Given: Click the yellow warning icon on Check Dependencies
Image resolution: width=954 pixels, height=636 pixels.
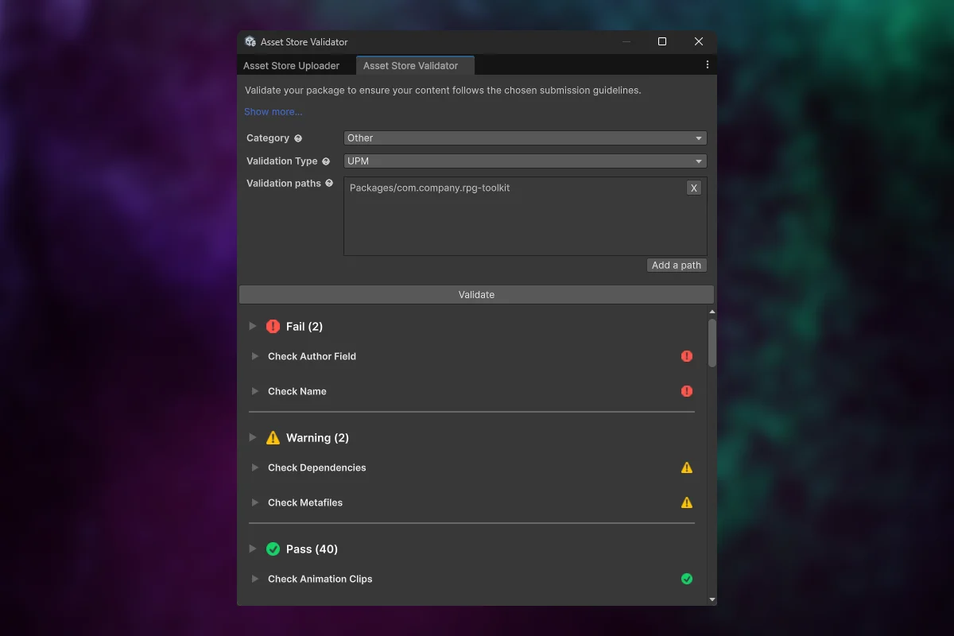Looking at the screenshot, I should (687, 467).
